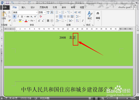The width and height of the screenshot is (139, 100).
Task: Open the phonetic guide (wén) tool
Action: coord(48,12)
